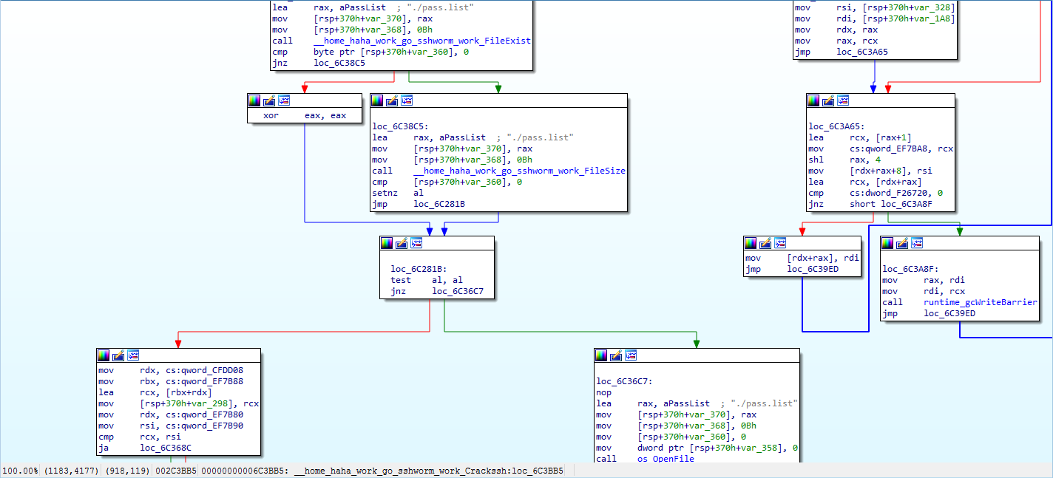1053x478 pixels.
Task: Click the group nodes icon on the loc_6C38C5 block
Action: pyautogui.click(x=407, y=100)
